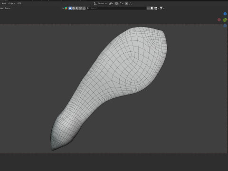Viewport: 228px width, 171px height.
Task: Toggle proportional editing button
Action: click(126, 3)
